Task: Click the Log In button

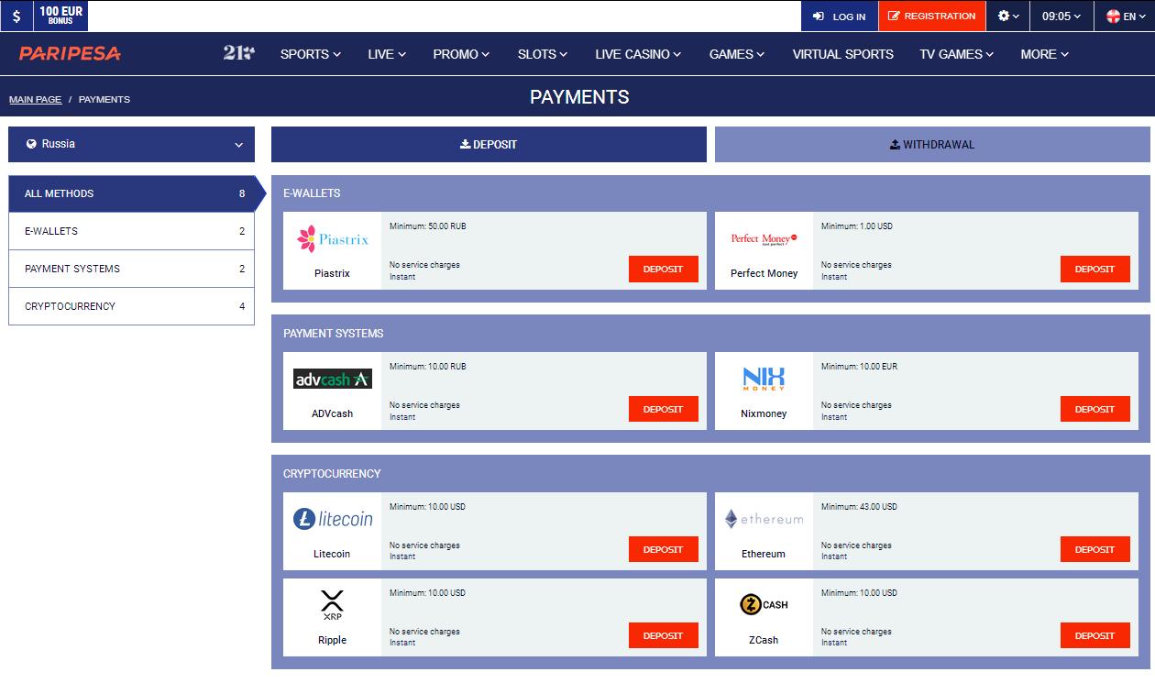Action: pos(839,17)
